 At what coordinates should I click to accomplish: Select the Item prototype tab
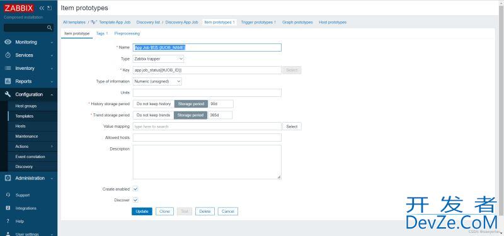[x=77, y=33]
